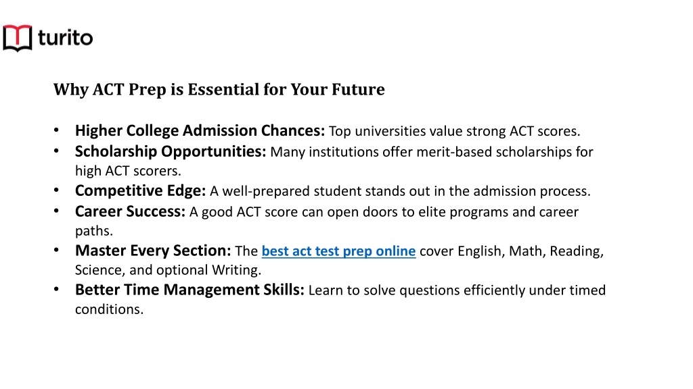Click the turito brand name text
693x389 pixels.
coord(66,38)
